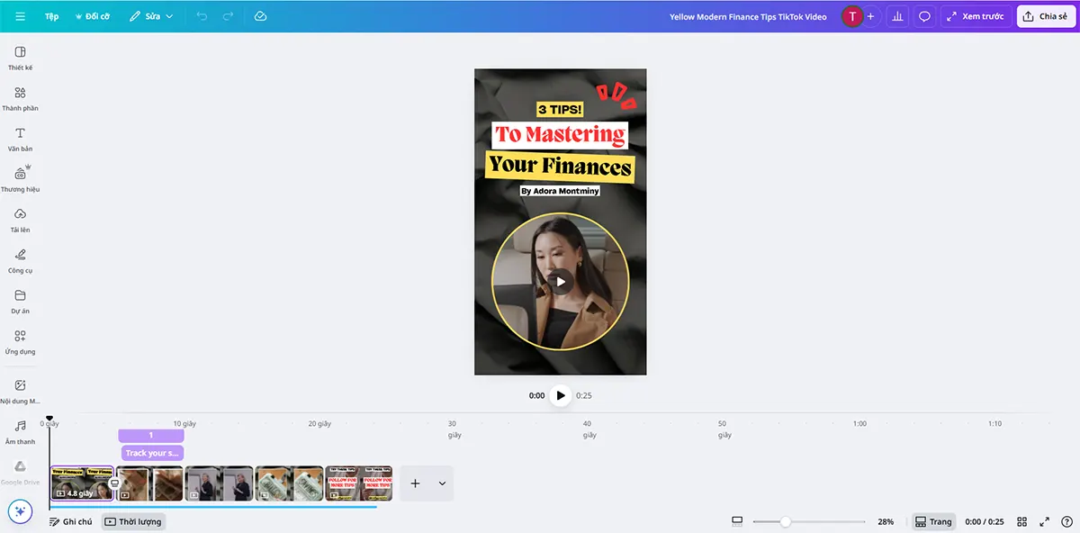Select the third page thumbnail with standing woman
Viewport: 1080px width, 533px height.
pyautogui.click(x=220, y=483)
